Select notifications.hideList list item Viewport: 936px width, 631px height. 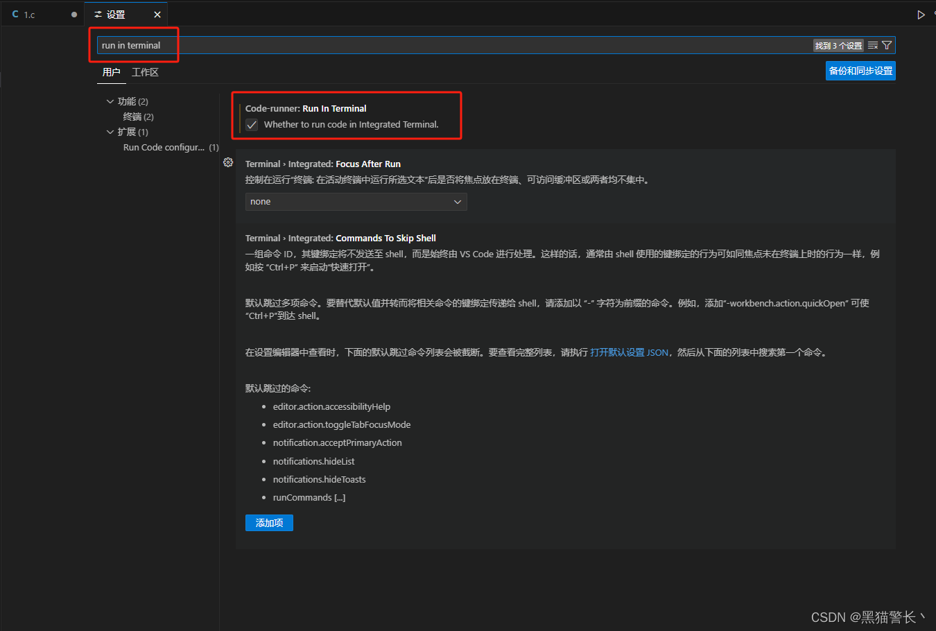tap(313, 461)
